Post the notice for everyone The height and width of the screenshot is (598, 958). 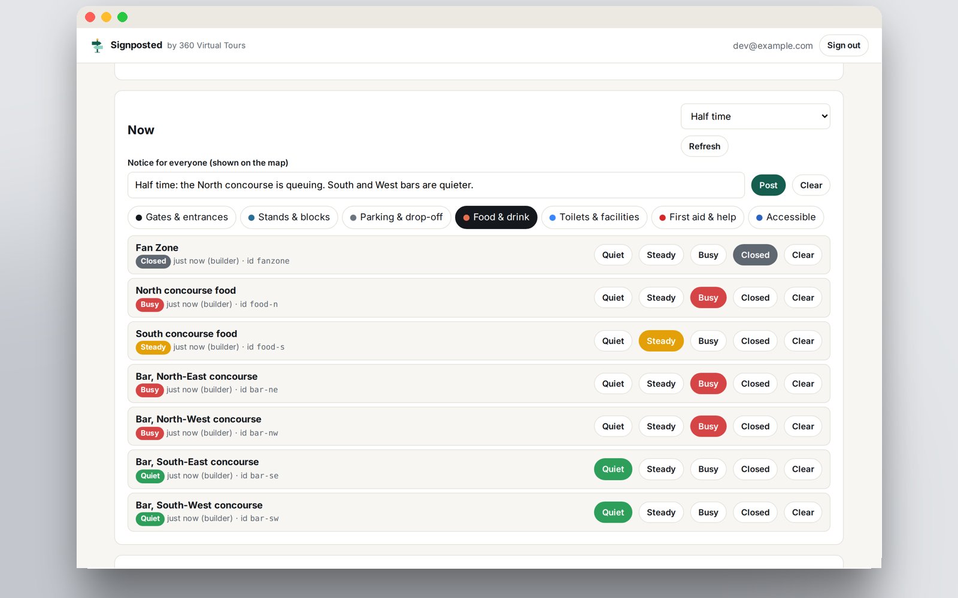pyautogui.click(x=768, y=185)
